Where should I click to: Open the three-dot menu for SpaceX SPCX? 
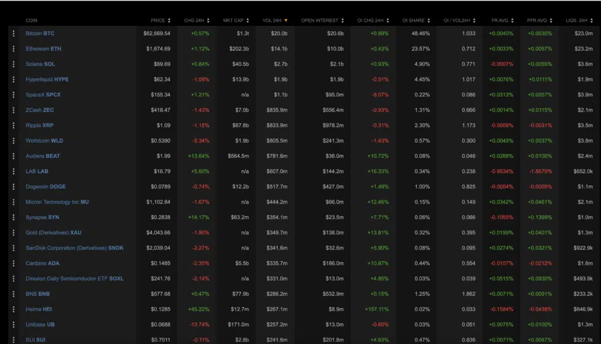pos(13,95)
